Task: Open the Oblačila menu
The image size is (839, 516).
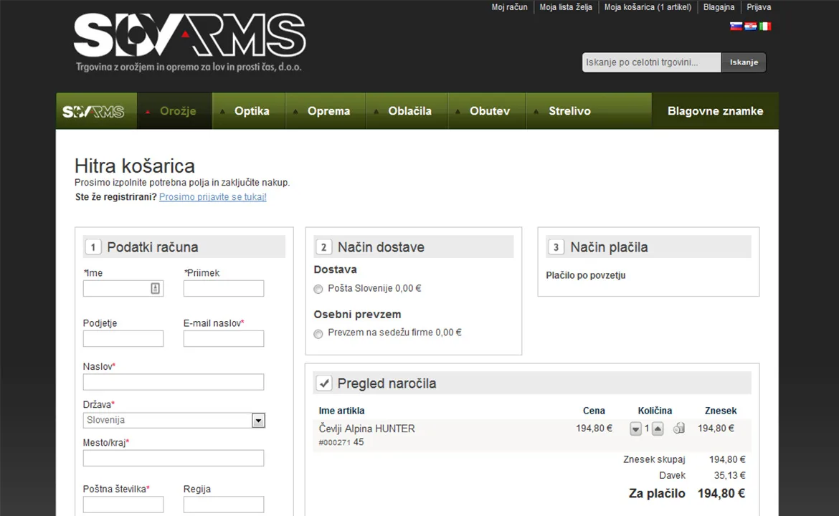Action: pyautogui.click(x=407, y=111)
